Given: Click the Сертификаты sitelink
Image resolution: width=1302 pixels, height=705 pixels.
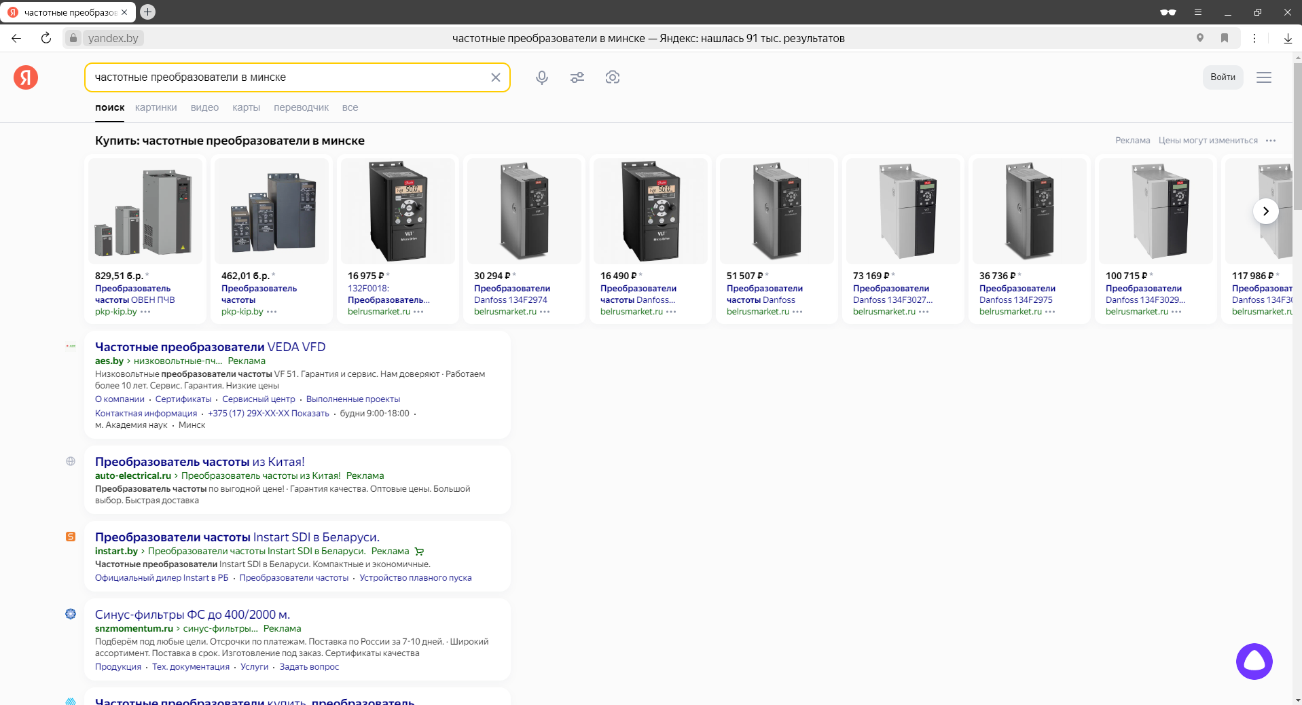Looking at the screenshot, I should (183, 399).
